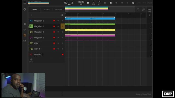Viewport: 175px width, 98px height.
Task: Switch to the SCENES tab
Action: [x=47, y=10]
